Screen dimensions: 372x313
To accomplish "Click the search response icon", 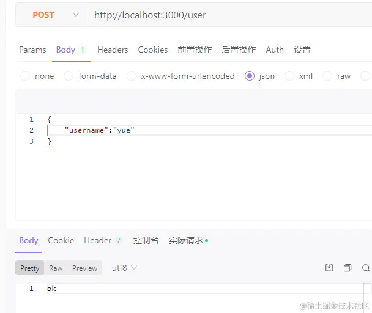I will pos(366,268).
